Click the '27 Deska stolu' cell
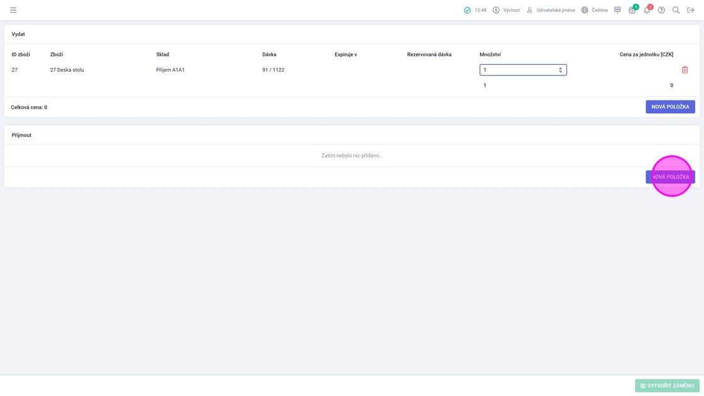Viewport: 704px width, 396px height. (67, 70)
